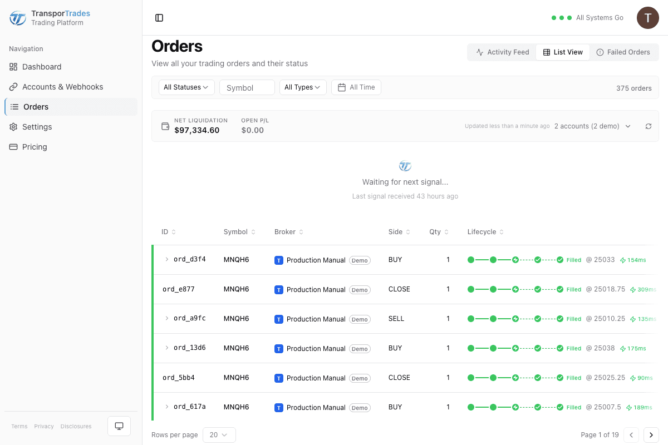This screenshot has height=445, width=668.
Task: Open the Privacy link
Action: [x=44, y=427]
